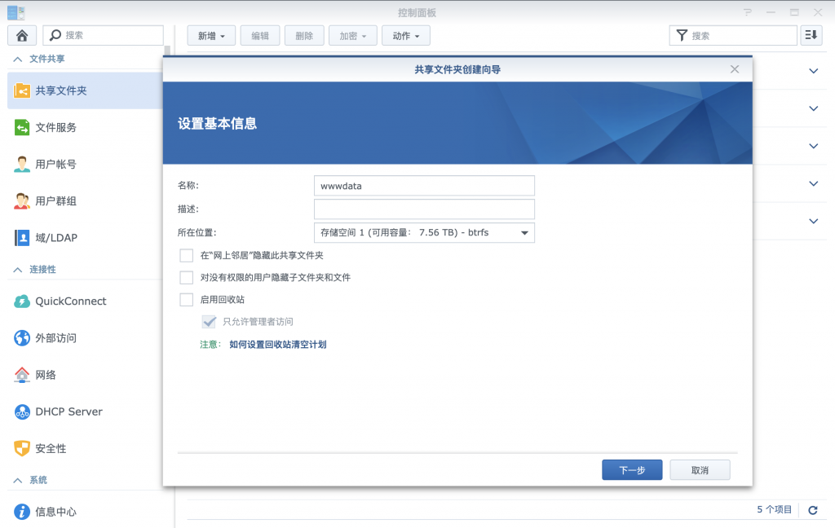Enable hiding folder in 网上邻居 checkbox
Image resolution: width=835 pixels, height=528 pixels.
pyautogui.click(x=187, y=256)
